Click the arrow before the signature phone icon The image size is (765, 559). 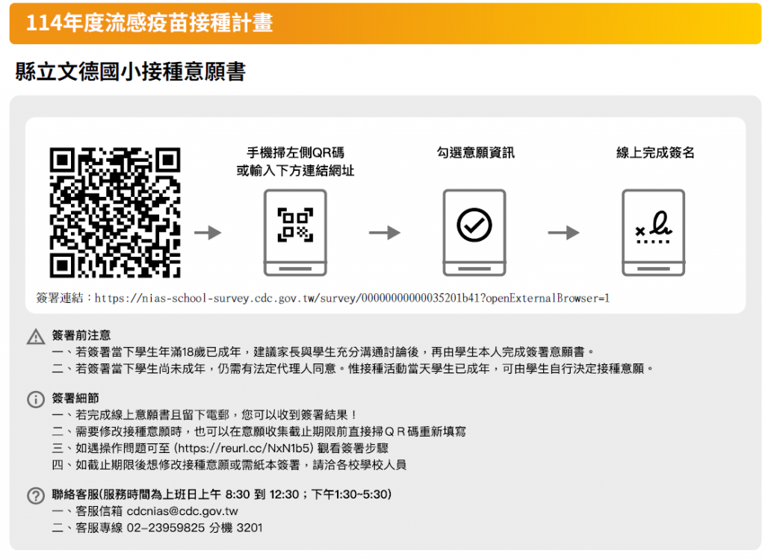pyautogui.click(x=563, y=233)
